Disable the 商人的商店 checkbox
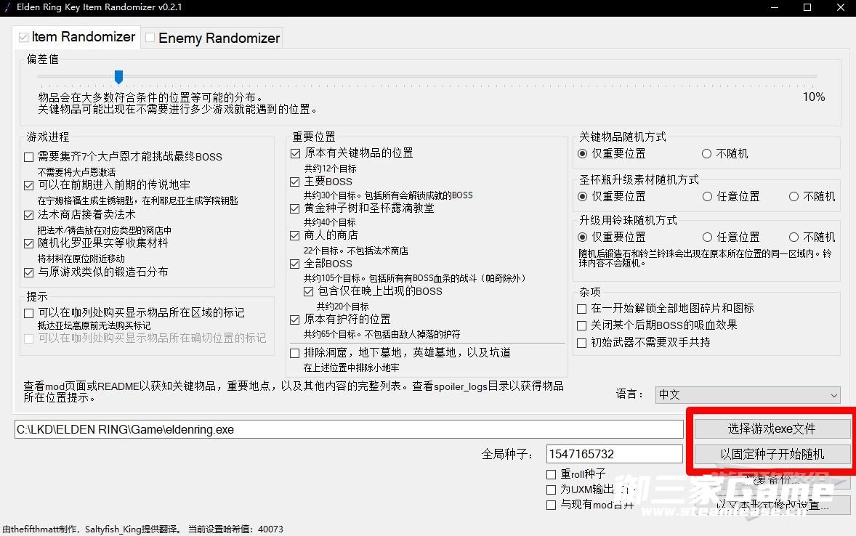The image size is (856, 536). 295,235
